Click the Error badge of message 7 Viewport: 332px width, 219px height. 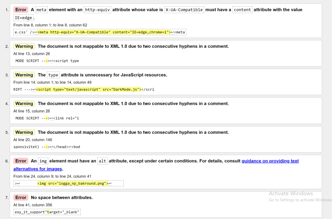[x=21, y=198]
